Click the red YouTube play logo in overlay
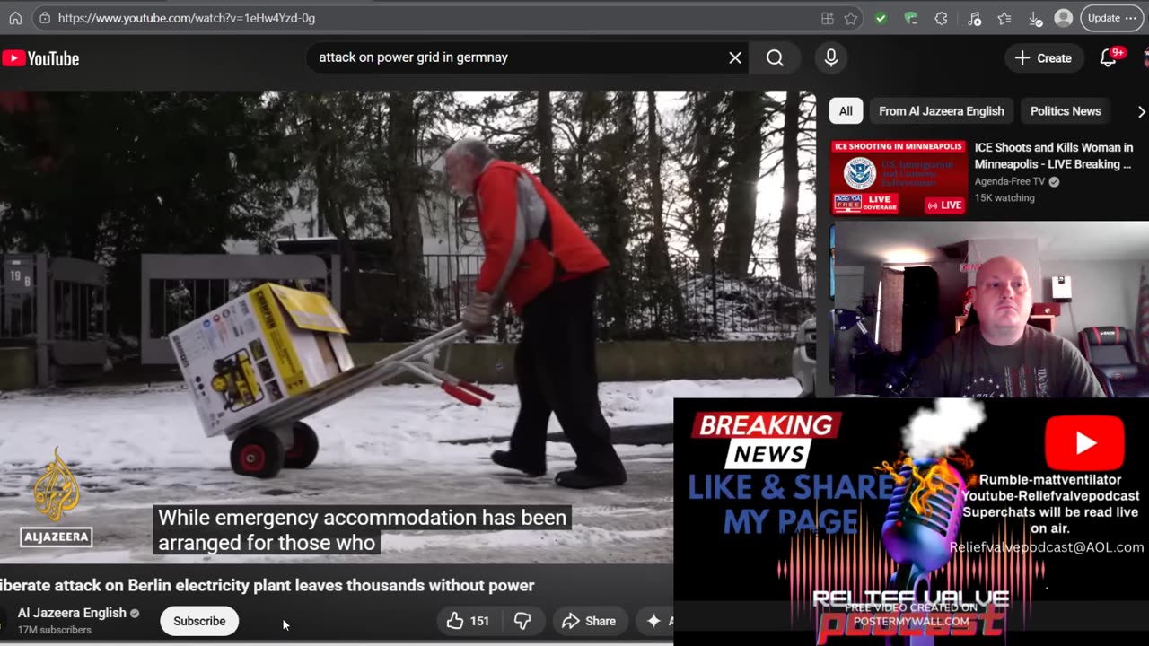Image resolution: width=1149 pixels, height=646 pixels. coord(1084,443)
